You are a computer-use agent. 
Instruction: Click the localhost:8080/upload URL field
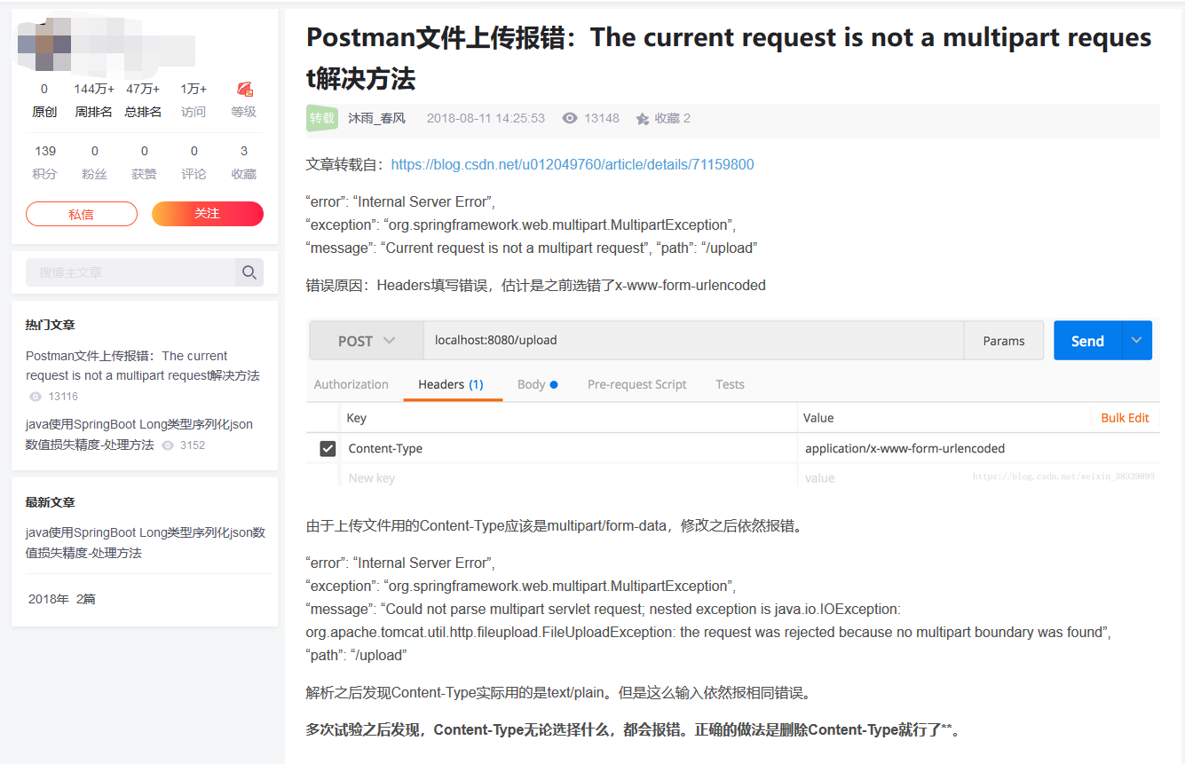pos(693,341)
